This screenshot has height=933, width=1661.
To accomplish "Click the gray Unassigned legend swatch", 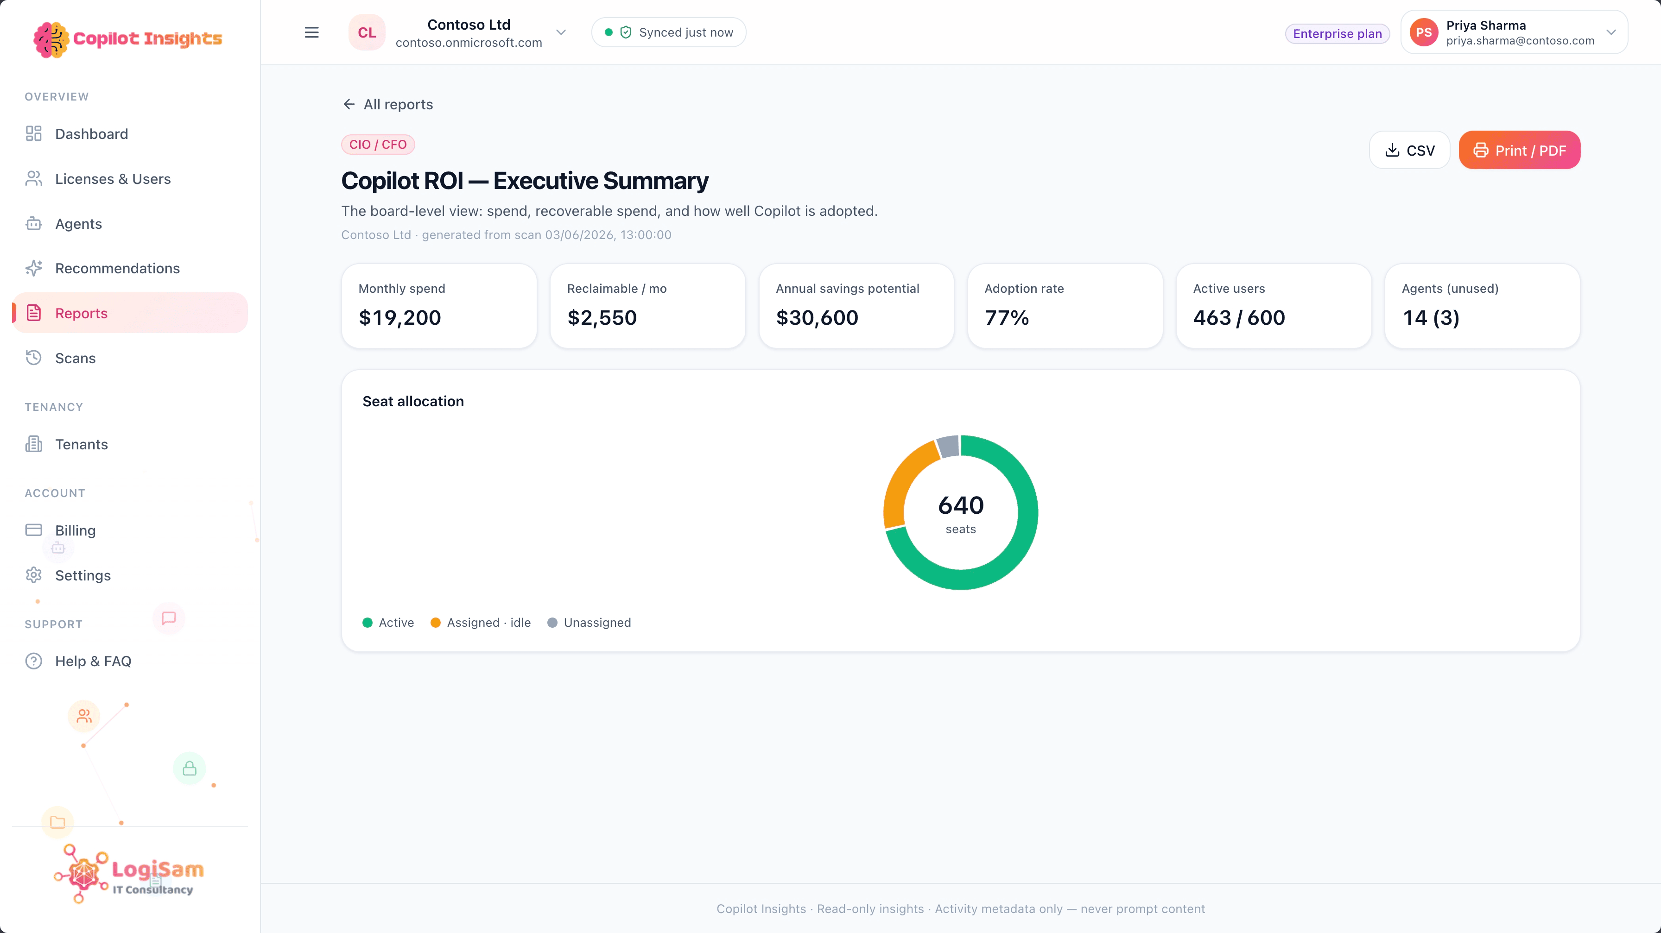I will pyautogui.click(x=552, y=623).
